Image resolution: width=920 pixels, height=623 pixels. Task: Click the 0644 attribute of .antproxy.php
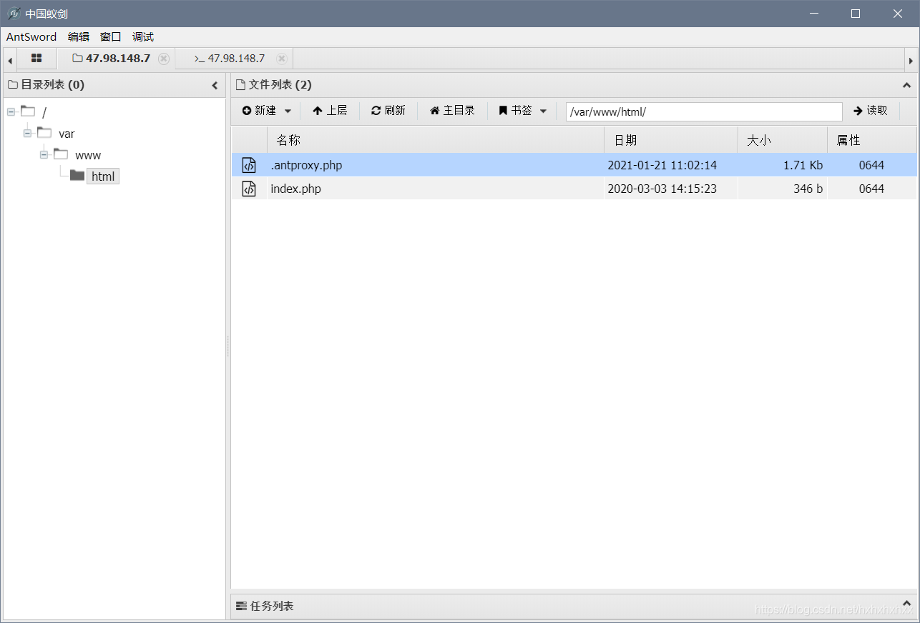[871, 165]
